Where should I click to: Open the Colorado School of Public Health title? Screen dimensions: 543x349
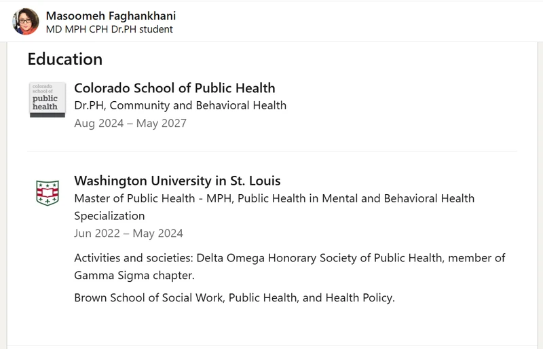pyautogui.click(x=174, y=88)
